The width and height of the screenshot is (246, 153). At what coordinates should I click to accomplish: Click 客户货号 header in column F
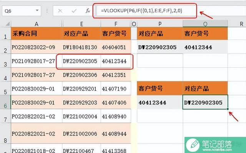116,33
